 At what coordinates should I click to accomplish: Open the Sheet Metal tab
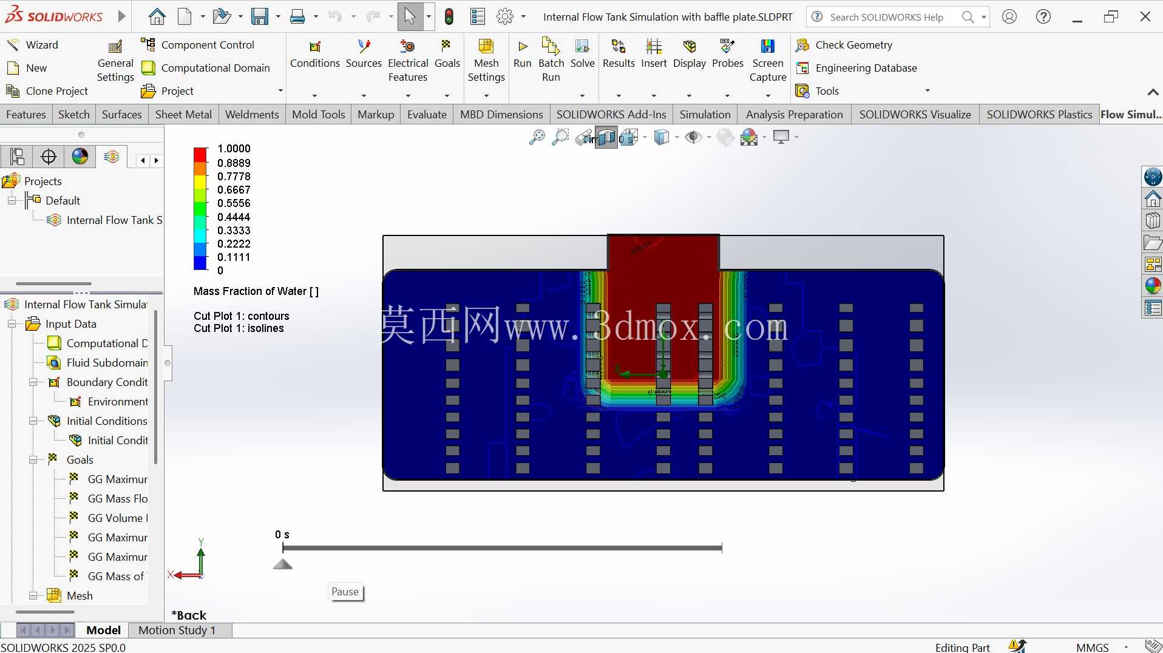tap(183, 115)
